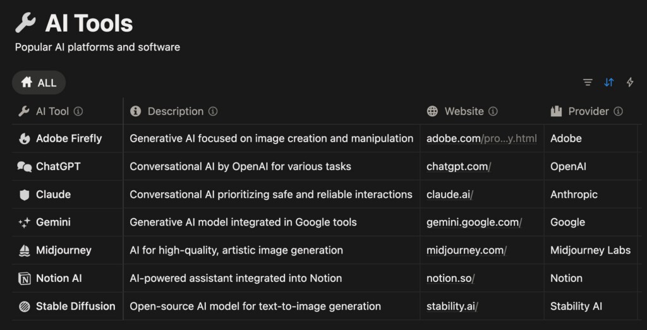The image size is (647, 330).
Task: Click info icon after Description header
Action: click(x=213, y=111)
